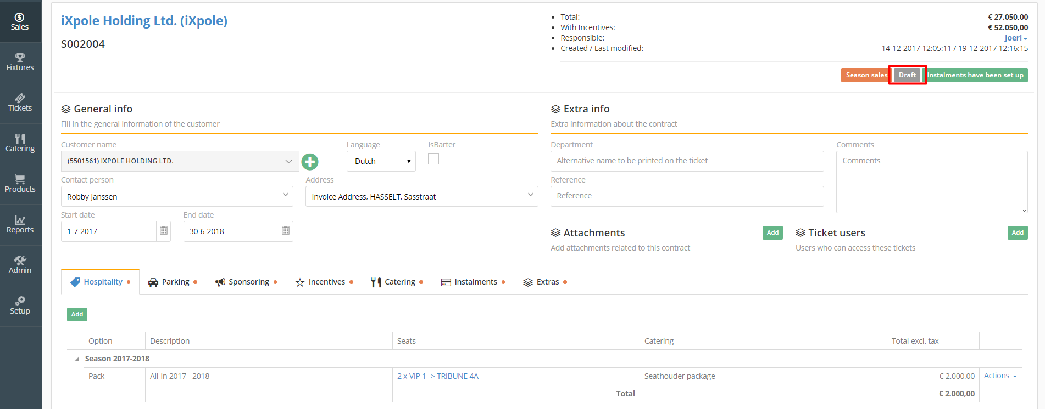Open the 2 x VIP 1 TRIBUNE 4A link
Viewport: 1045px width, 409px height.
(x=438, y=376)
